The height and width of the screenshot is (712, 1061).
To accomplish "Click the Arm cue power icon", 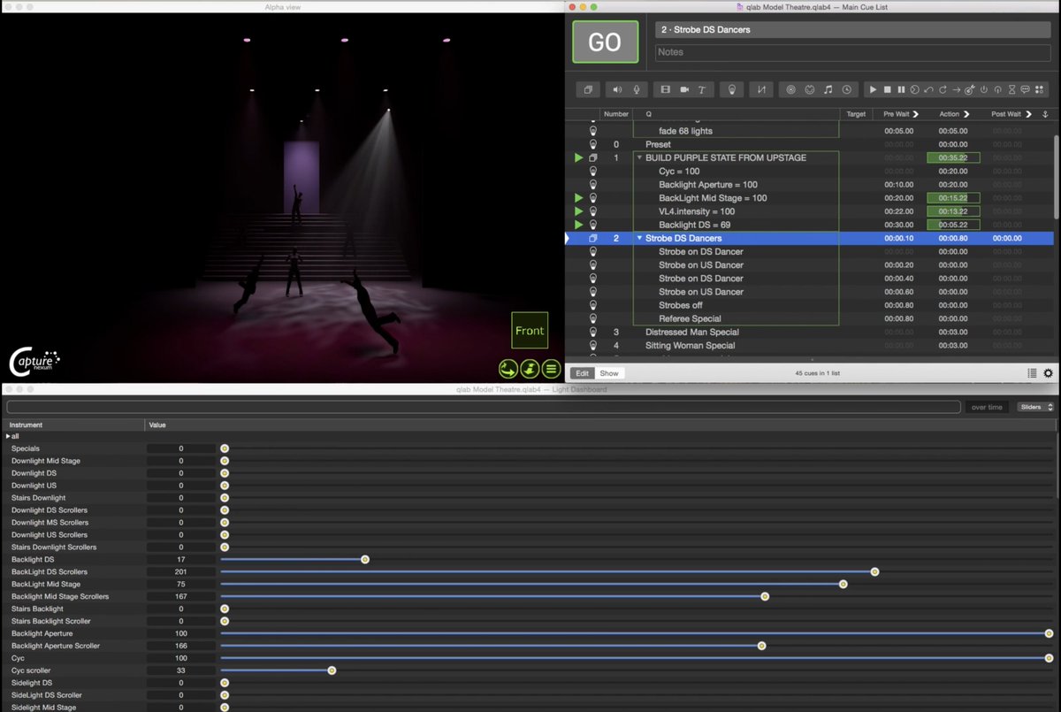I will point(983,89).
